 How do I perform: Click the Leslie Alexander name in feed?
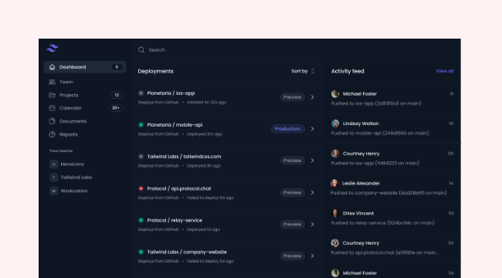pyautogui.click(x=361, y=183)
